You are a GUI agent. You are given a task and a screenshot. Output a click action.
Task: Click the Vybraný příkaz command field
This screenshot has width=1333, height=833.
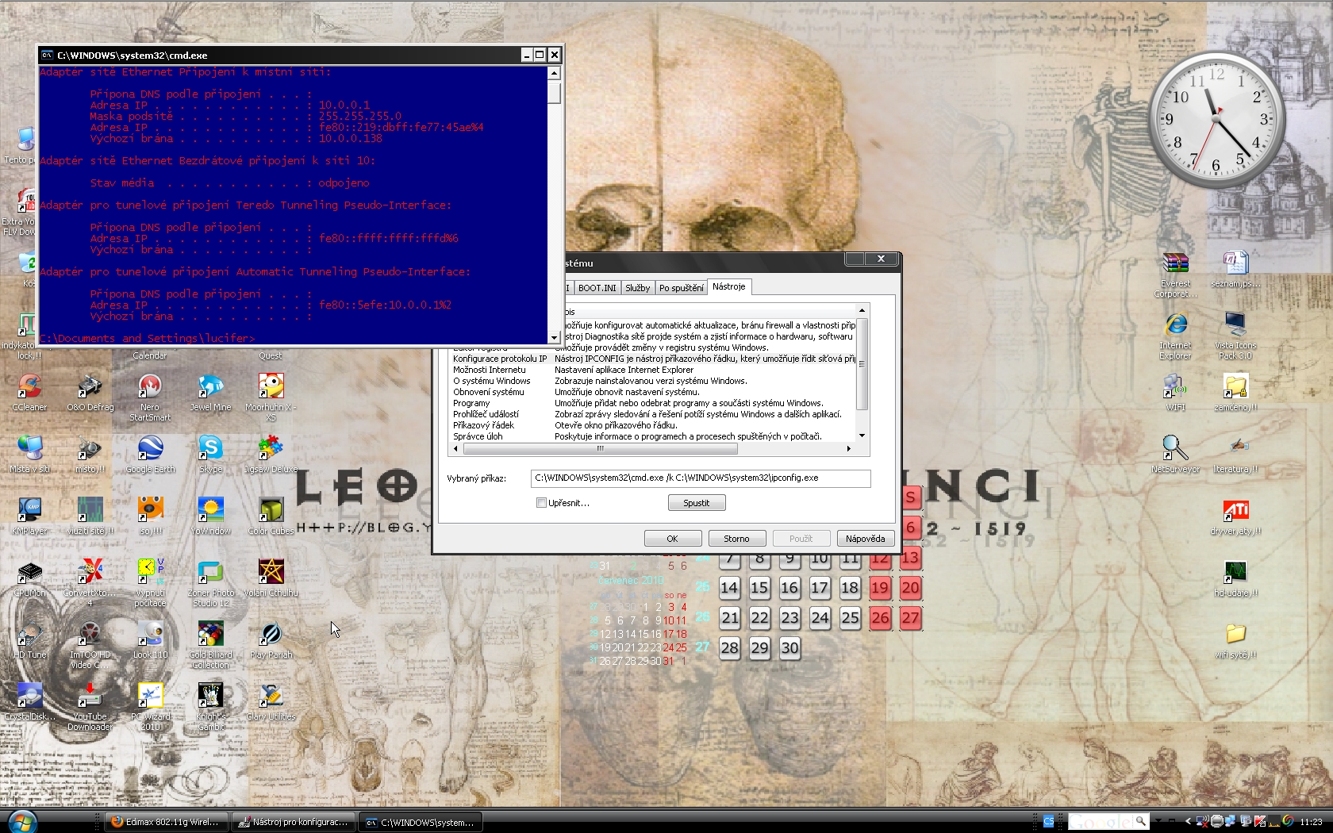tap(700, 478)
